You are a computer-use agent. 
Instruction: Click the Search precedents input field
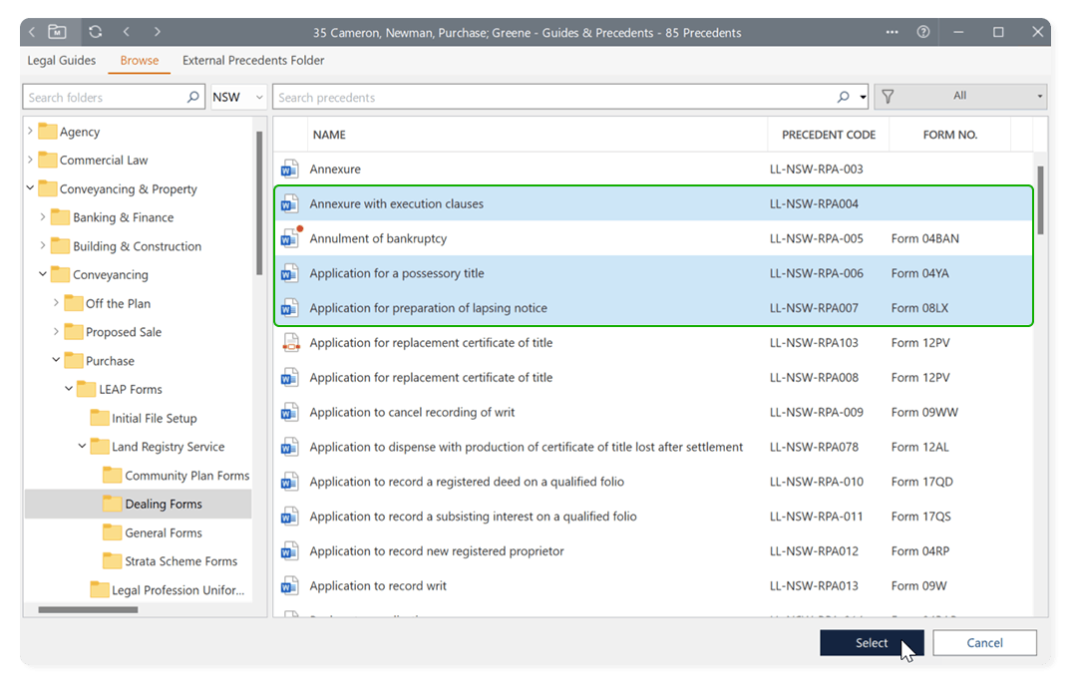553,98
